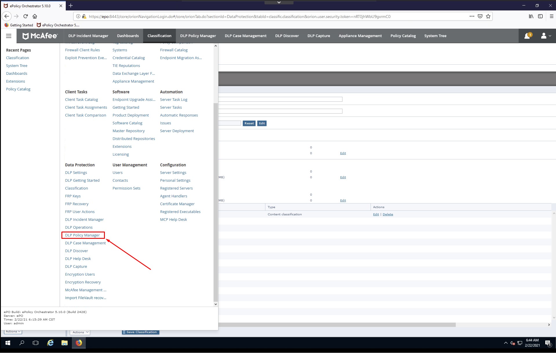
Task: Click the McAfee logo
Action: 40,36
